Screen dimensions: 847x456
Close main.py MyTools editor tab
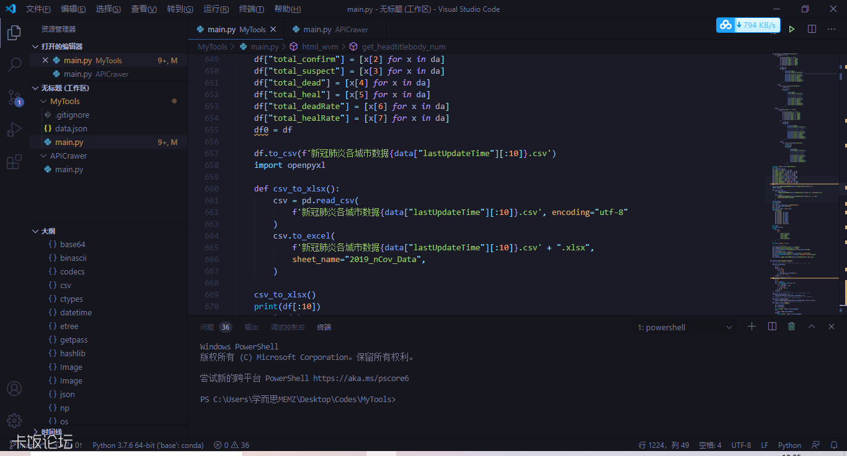tap(273, 29)
